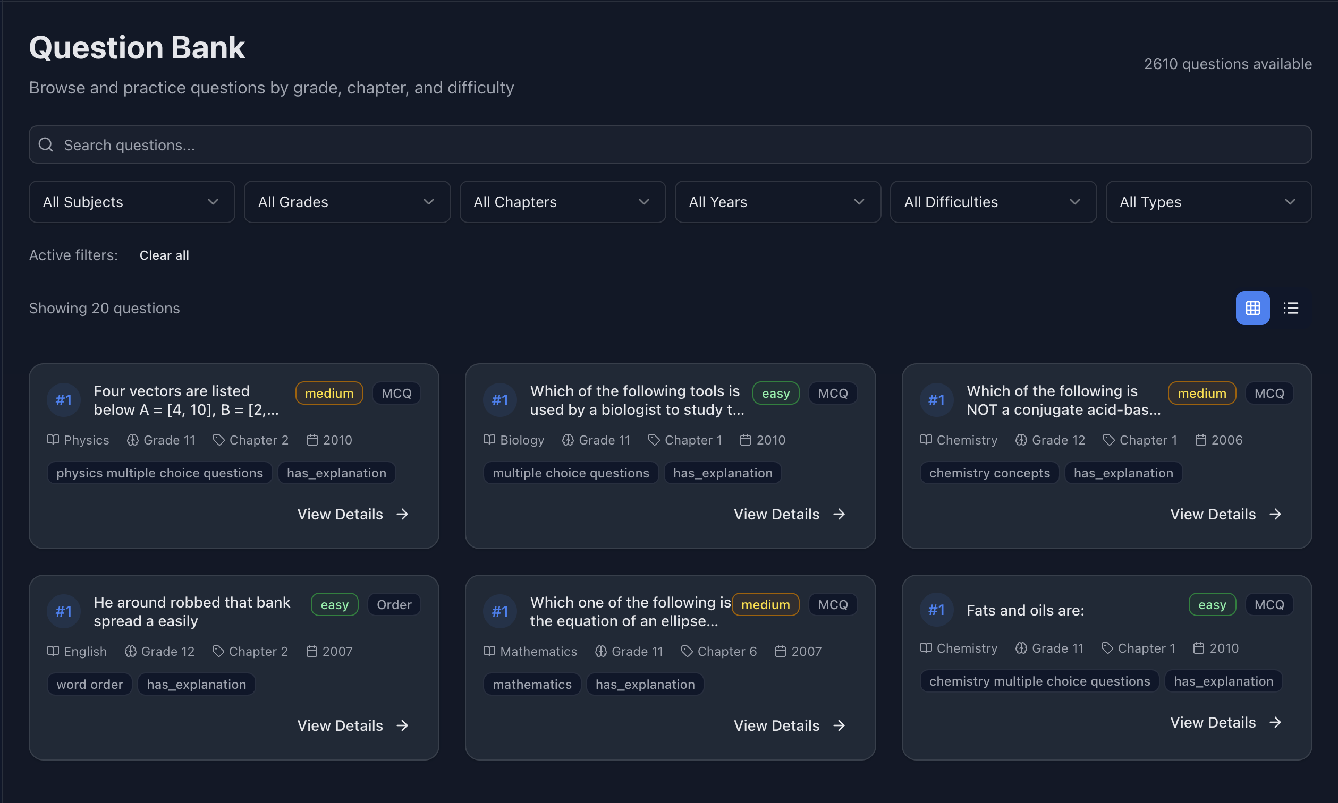Click brain icon next to Grade 12 Chemistry card
Image resolution: width=1338 pixels, height=803 pixels.
[1021, 440]
